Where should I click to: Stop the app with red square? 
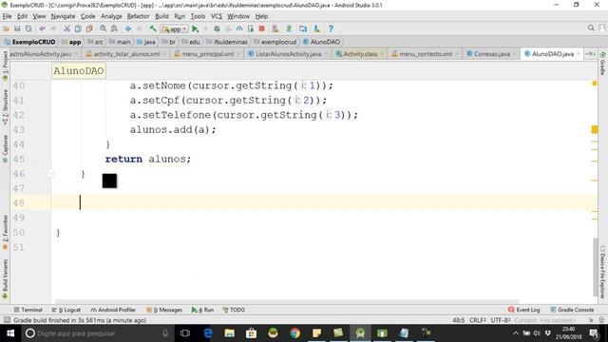click(x=262, y=28)
